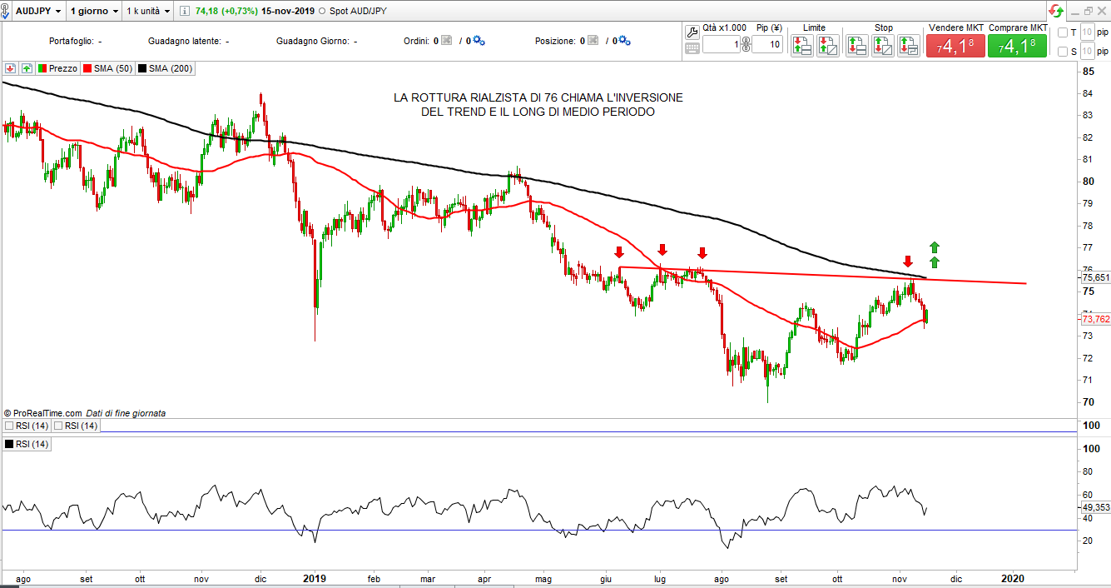1111x588 pixels.
Task: Click the second Limite order icon
Action: click(x=827, y=46)
